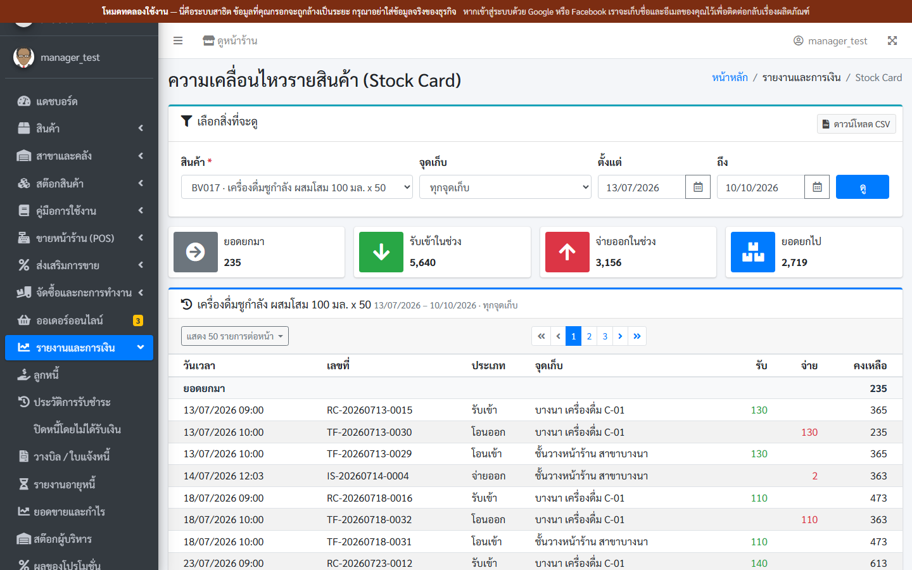Click the red issued-in-period arrow icon

pyautogui.click(x=567, y=252)
